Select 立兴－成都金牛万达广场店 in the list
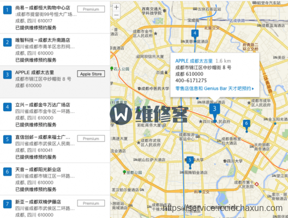Viewport: 288px width, 218px height. [x=43, y=105]
